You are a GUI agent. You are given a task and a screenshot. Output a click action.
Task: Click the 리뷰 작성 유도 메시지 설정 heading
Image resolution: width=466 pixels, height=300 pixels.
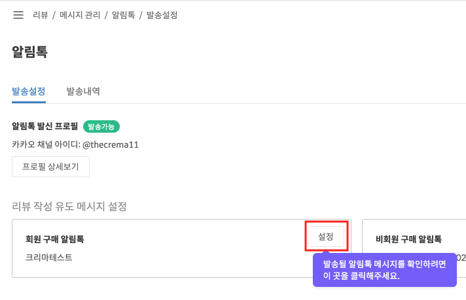pos(69,207)
